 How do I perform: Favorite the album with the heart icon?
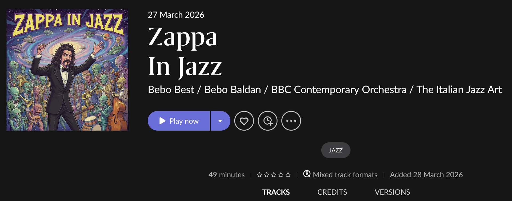(244, 121)
